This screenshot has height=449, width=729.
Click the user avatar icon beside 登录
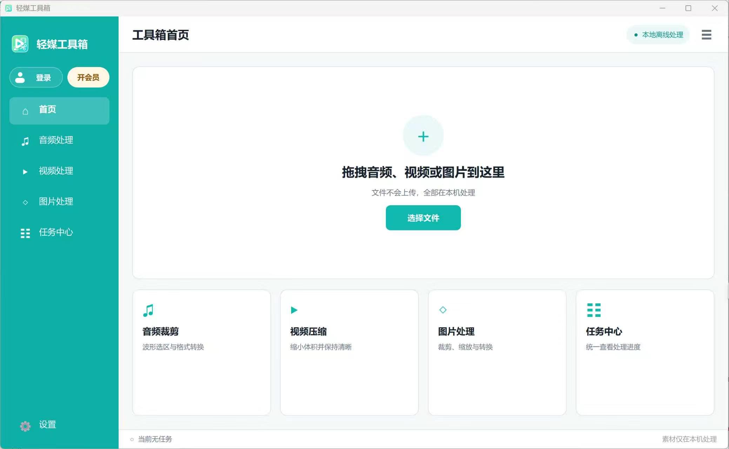coord(20,78)
